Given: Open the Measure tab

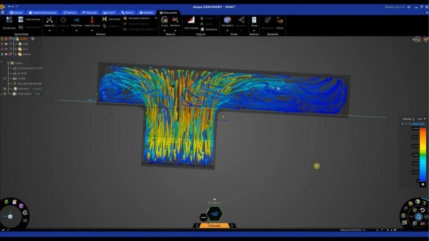Looking at the screenshot, I should (x=89, y=12).
